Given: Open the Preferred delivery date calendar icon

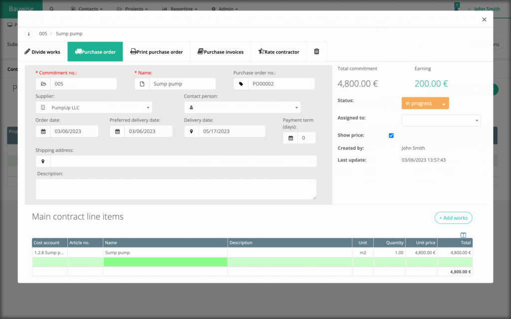Looking at the screenshot, I should click(x=117, y=131).
